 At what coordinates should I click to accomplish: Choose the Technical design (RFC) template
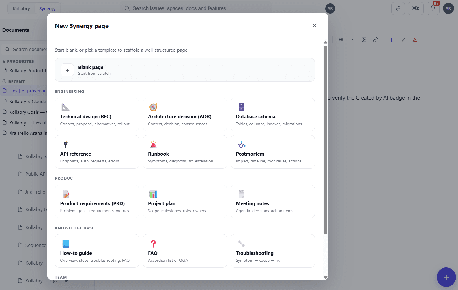[97, 115]
